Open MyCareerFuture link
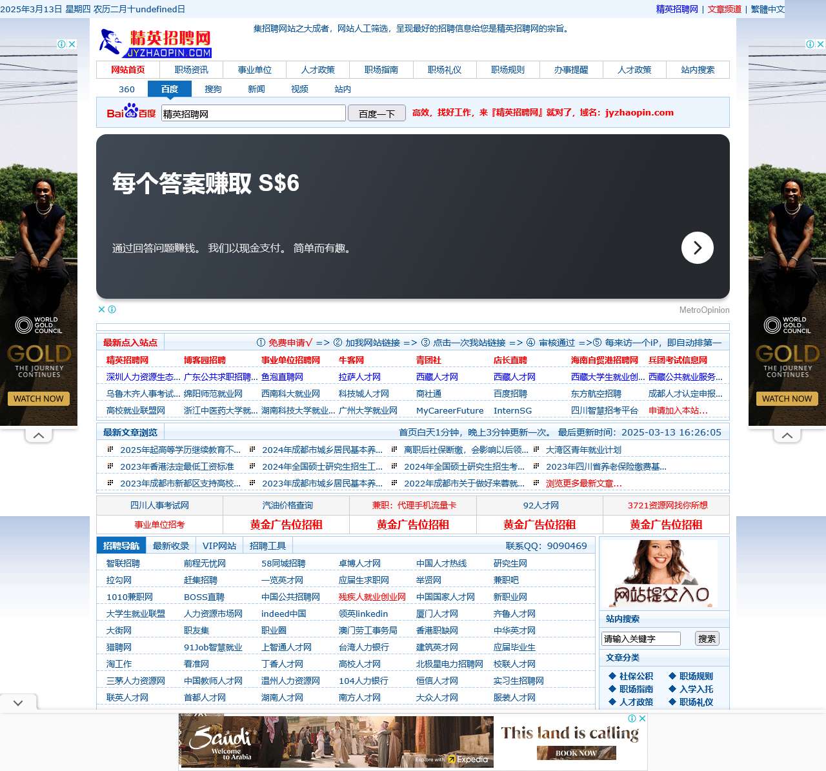The image size is (826, 771). (x=450, y=410)
